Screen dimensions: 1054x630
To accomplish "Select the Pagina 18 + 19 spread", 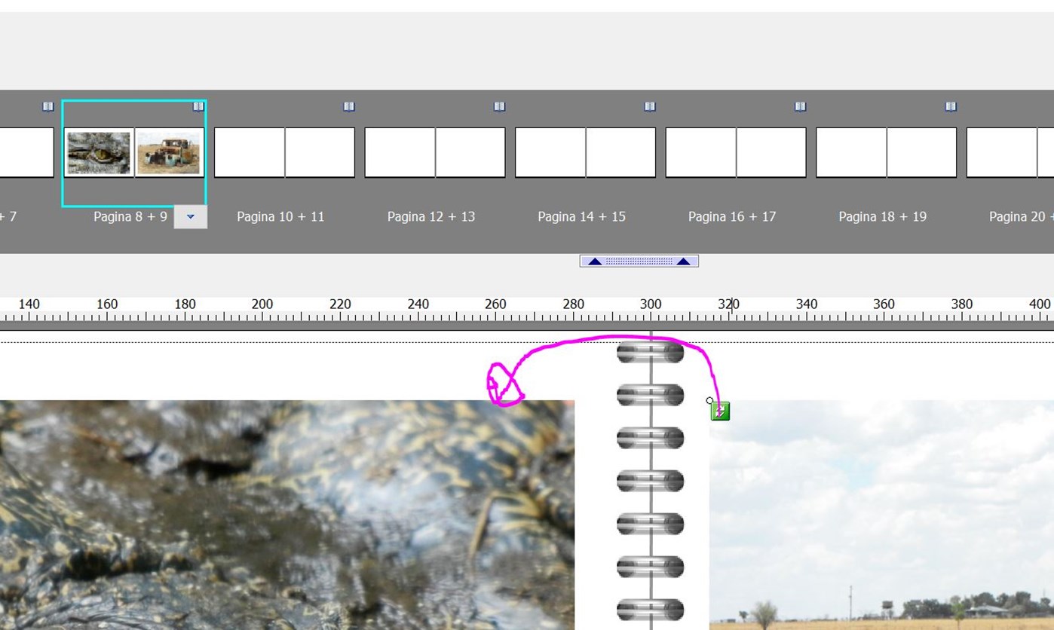I will click(886, 152).
